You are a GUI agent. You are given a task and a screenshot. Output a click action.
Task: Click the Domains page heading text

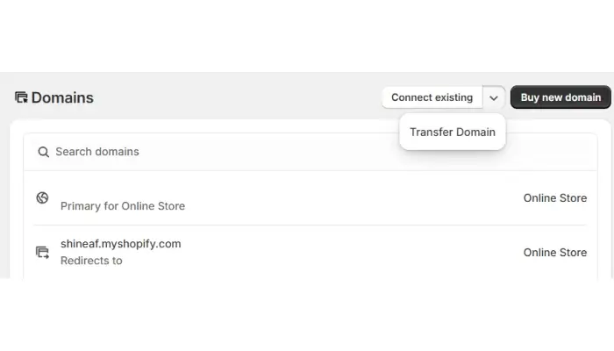[x=62, y=97]
